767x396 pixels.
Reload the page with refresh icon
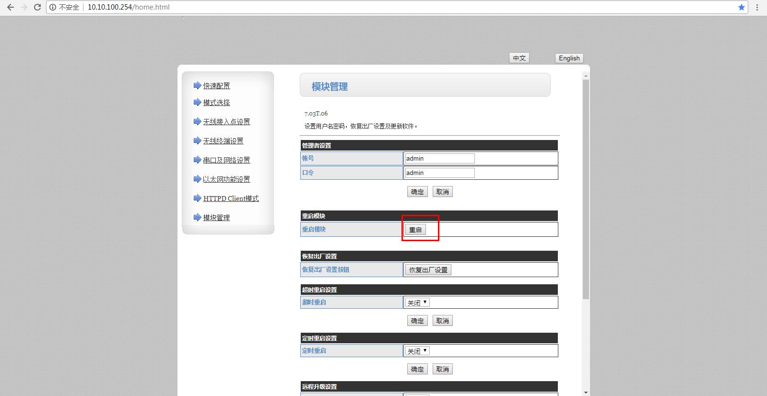tap(37, 7)
